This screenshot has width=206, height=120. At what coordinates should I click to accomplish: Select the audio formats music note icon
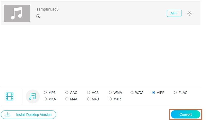(32, 96)
